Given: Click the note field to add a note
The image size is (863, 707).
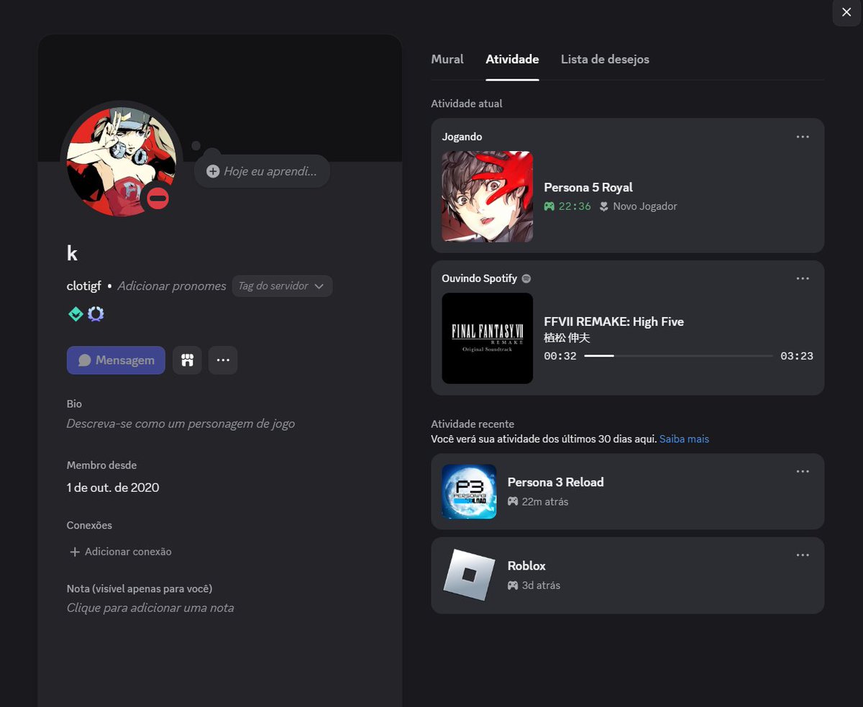Looking at the screenshot, I should [x=150, y=608].
